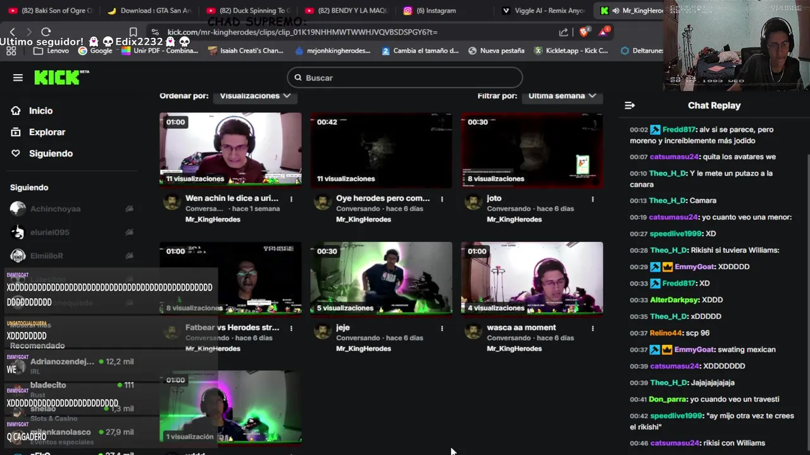810x455 pixels.
Task: Play the 'joto' clip thumbnail
Action: click(532, 150)
